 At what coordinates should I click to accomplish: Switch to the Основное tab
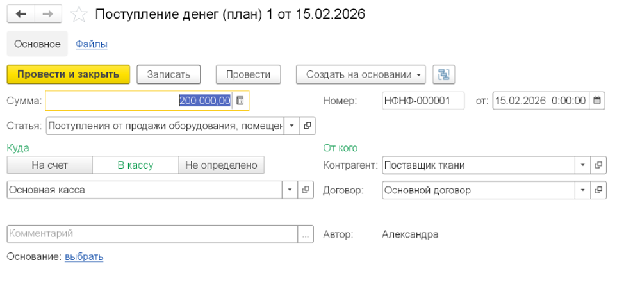37,44
